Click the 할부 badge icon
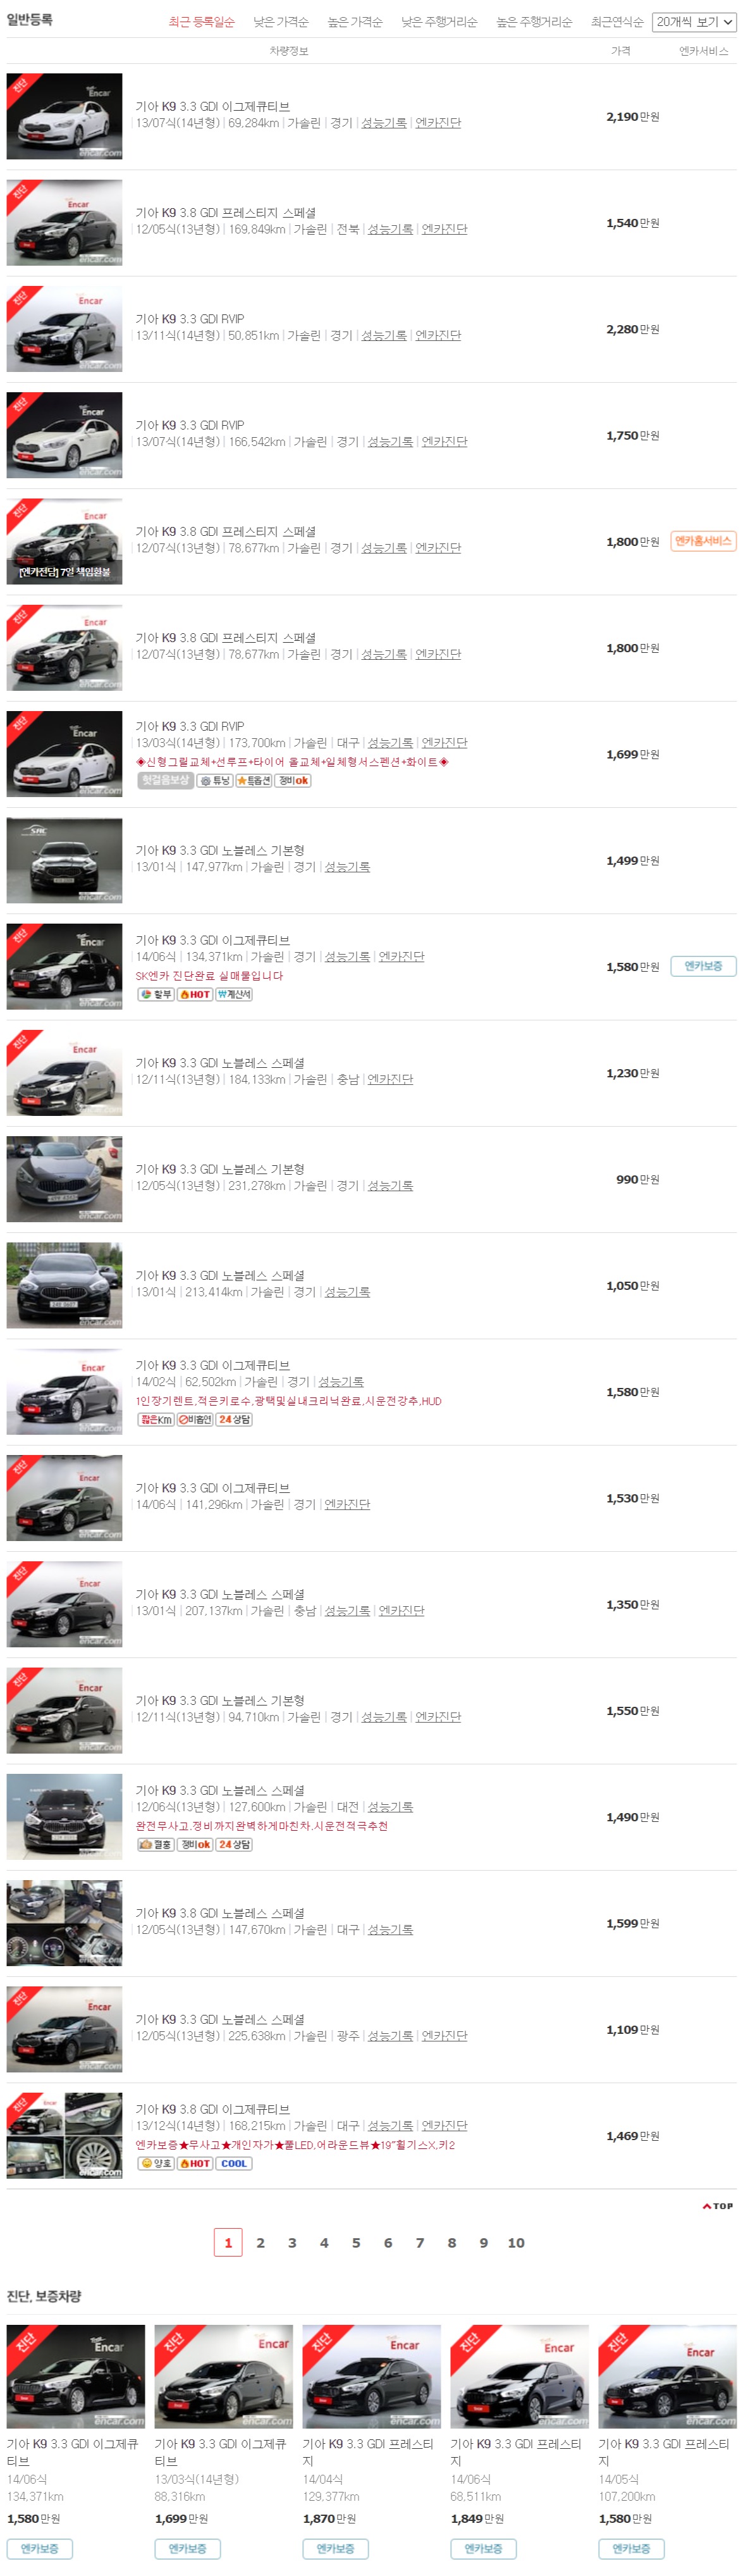Viewport: 748px width, 2576px height. coord(156,995)
